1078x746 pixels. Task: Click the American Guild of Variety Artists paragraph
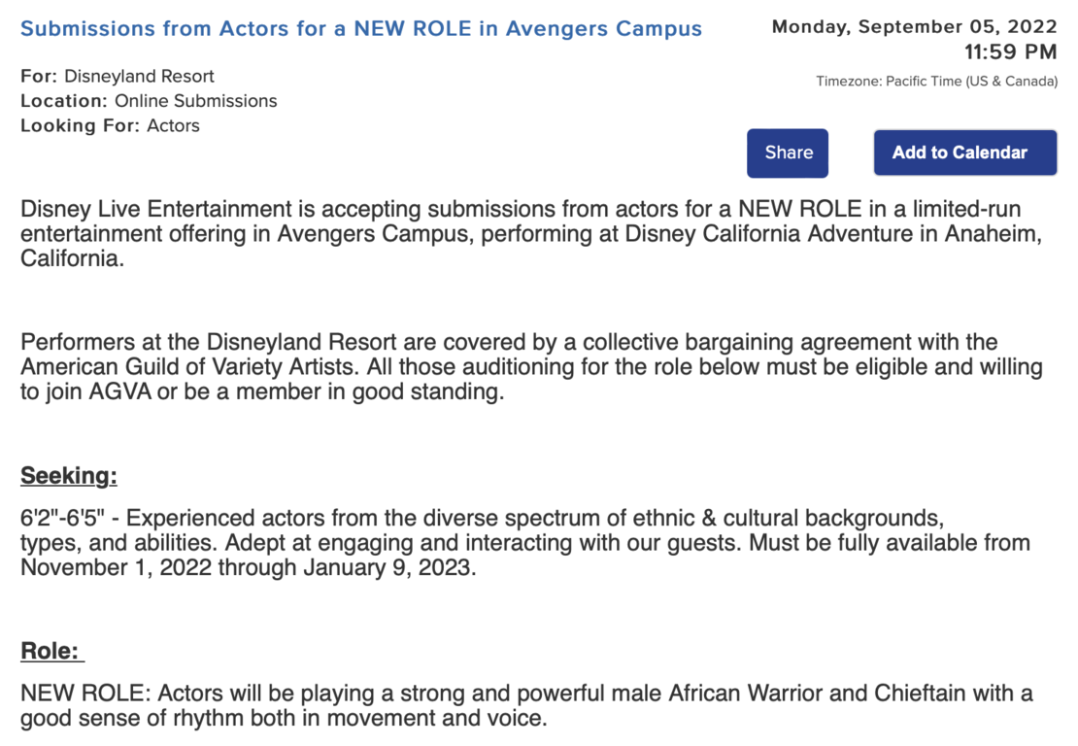531,367
